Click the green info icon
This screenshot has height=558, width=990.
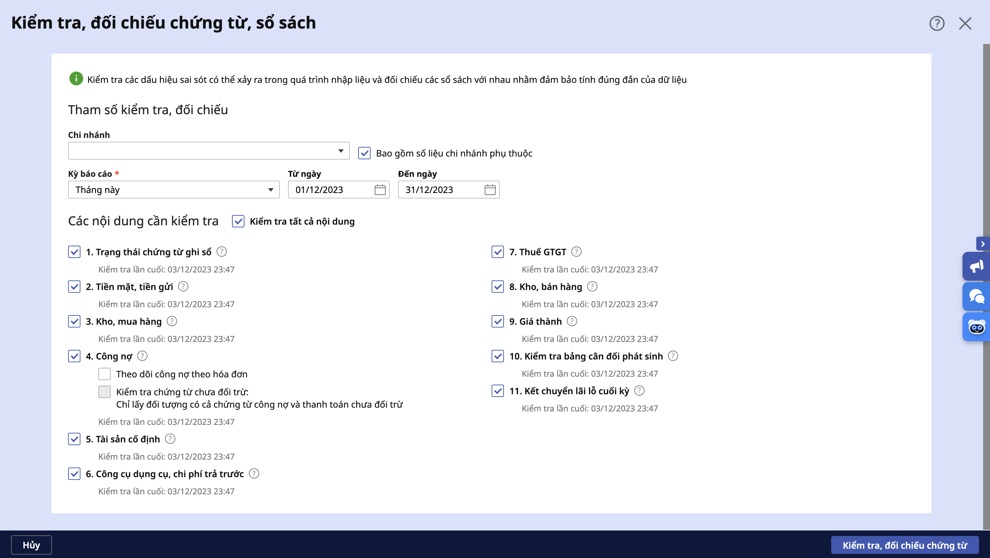click(76, 79)
